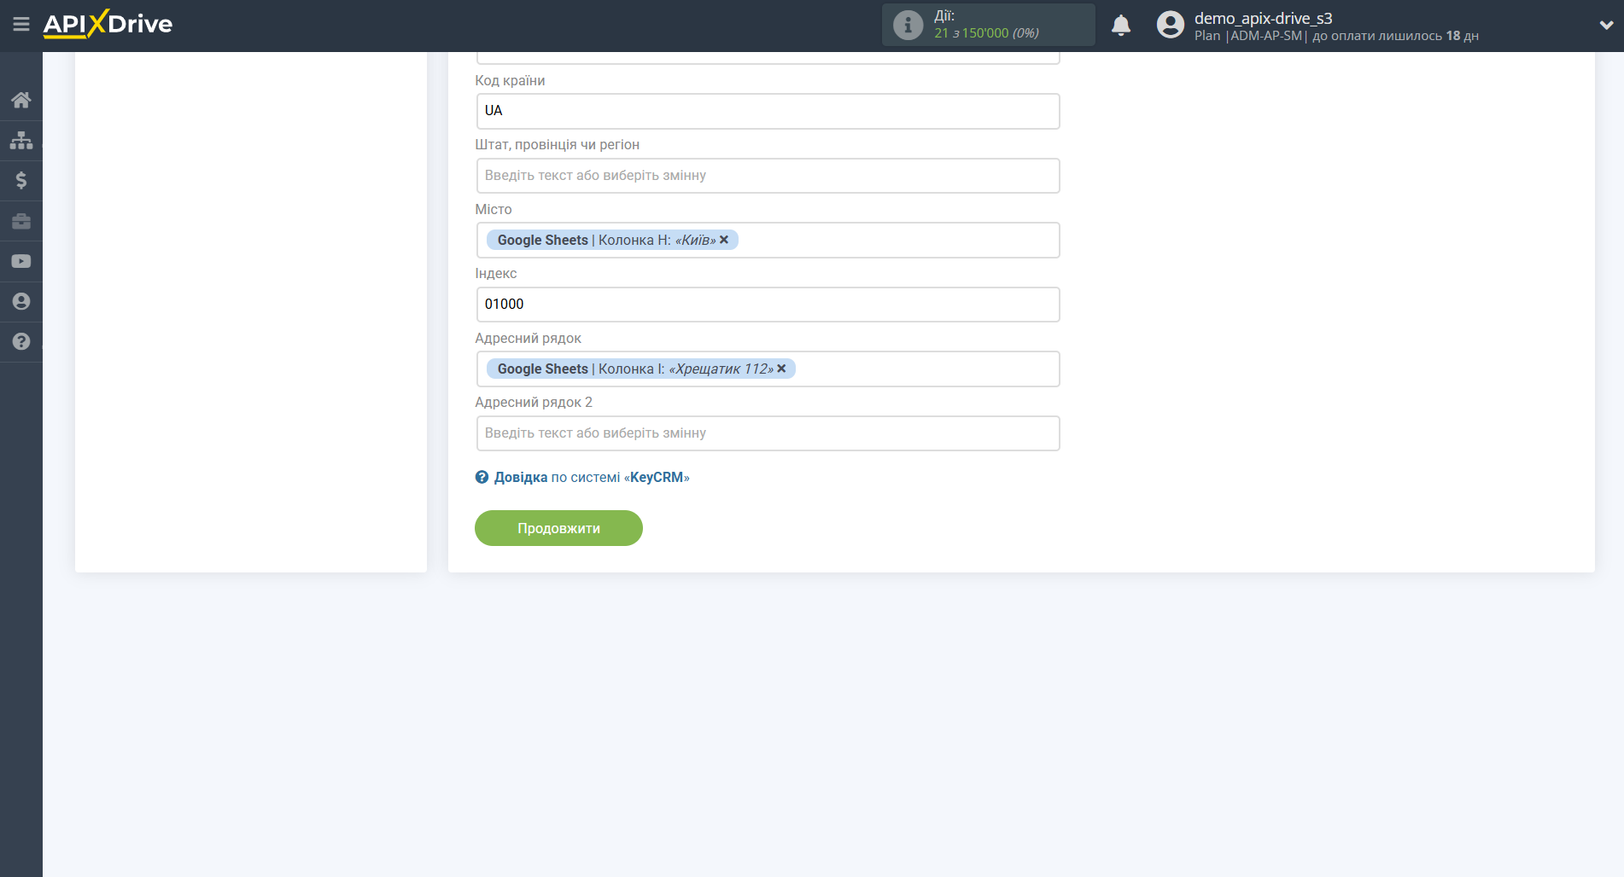
Task: Remove the Колонка I «Хрещатик 112» variable
Action: click(x=781, y=369)
